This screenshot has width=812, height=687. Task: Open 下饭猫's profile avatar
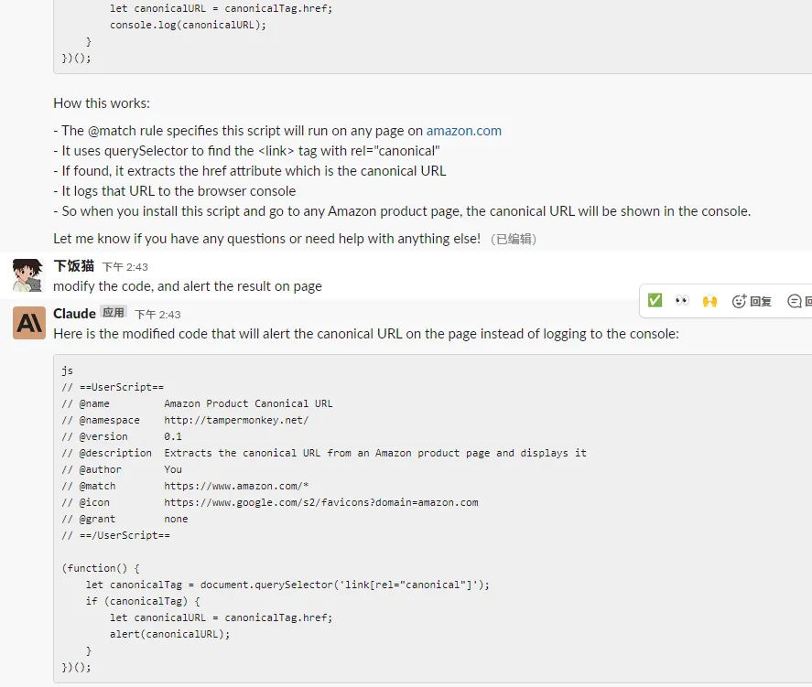tap(28, 275)
